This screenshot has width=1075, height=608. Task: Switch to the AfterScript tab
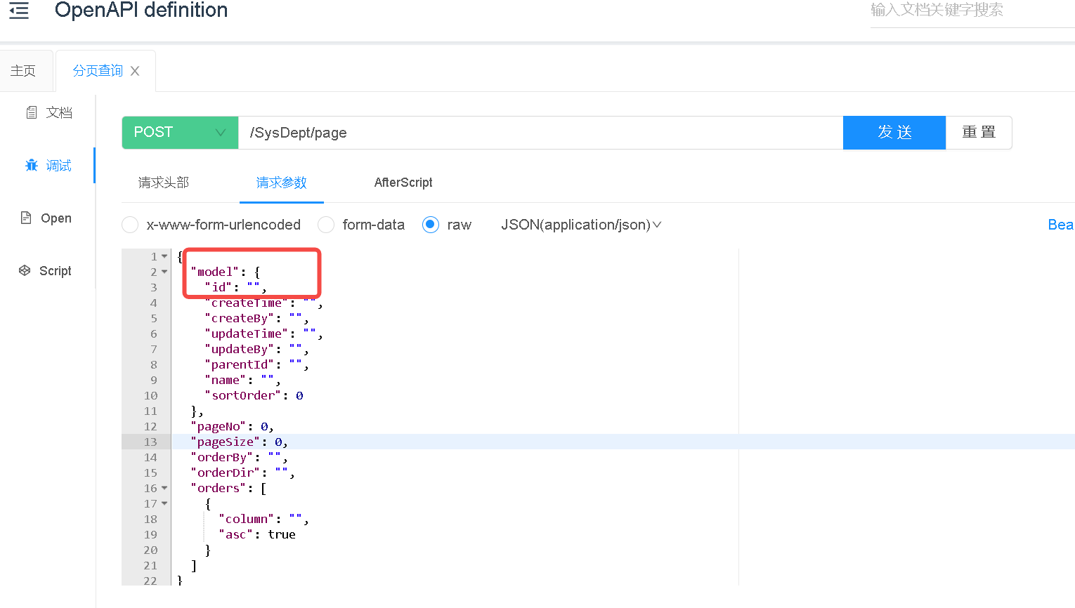pyautogui.click(x=403, y=183)
